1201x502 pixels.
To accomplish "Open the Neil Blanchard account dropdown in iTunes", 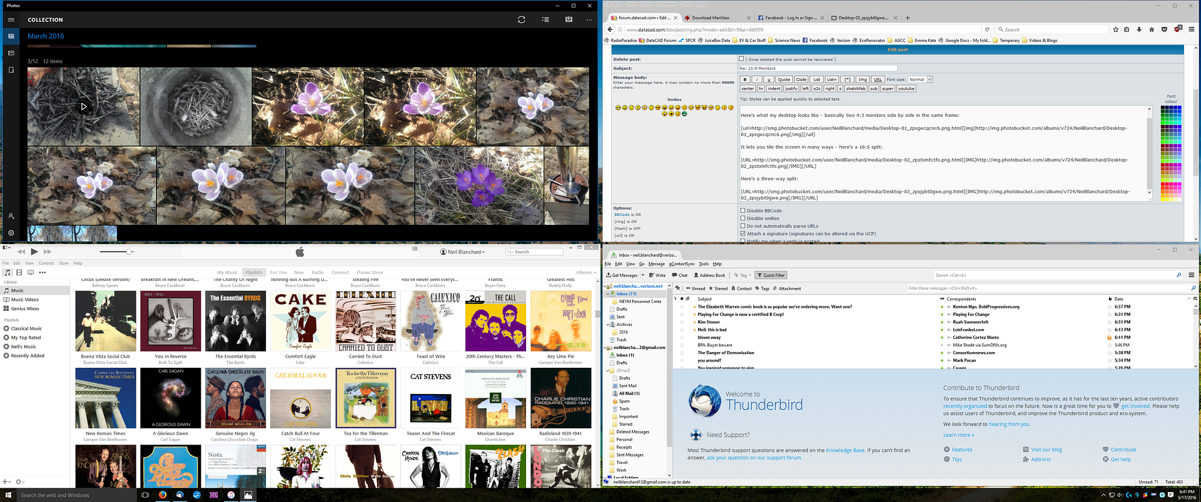I will click(x=463, y=252).
